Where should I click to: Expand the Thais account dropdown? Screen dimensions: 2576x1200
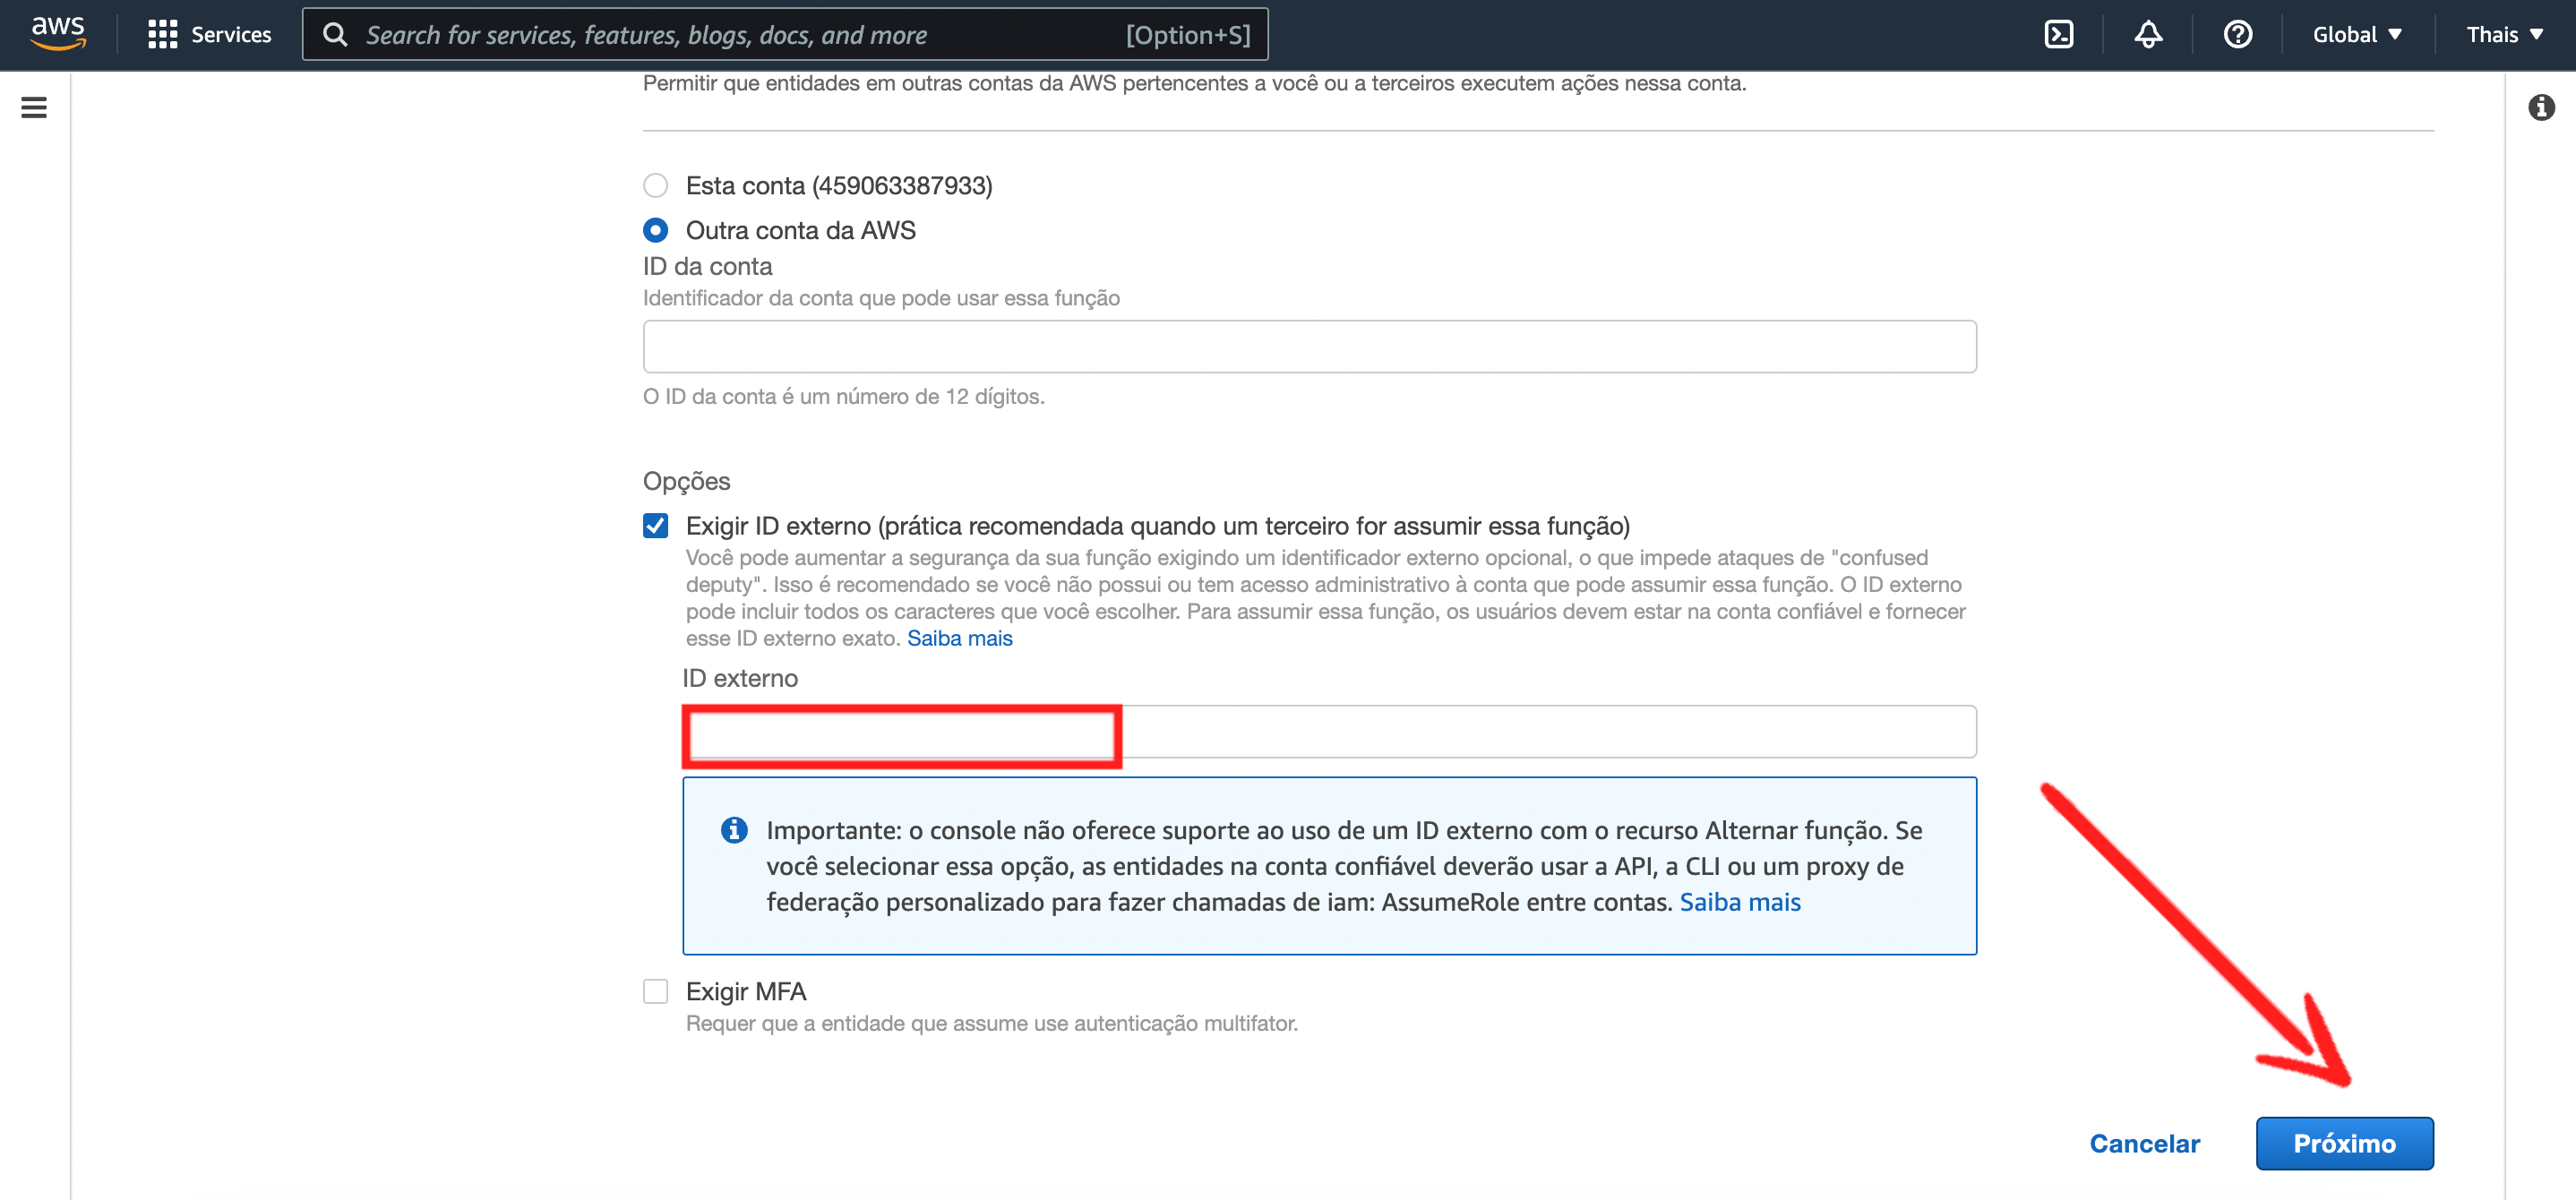pos(2503,35)
